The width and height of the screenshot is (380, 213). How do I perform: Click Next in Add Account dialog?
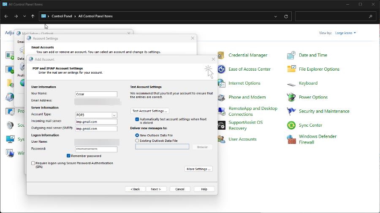tap(156, 189)
